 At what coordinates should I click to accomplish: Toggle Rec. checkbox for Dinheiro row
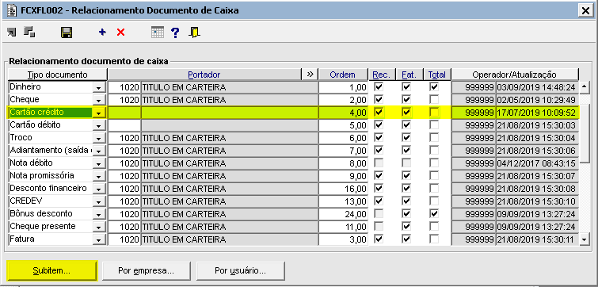(379, 87)
